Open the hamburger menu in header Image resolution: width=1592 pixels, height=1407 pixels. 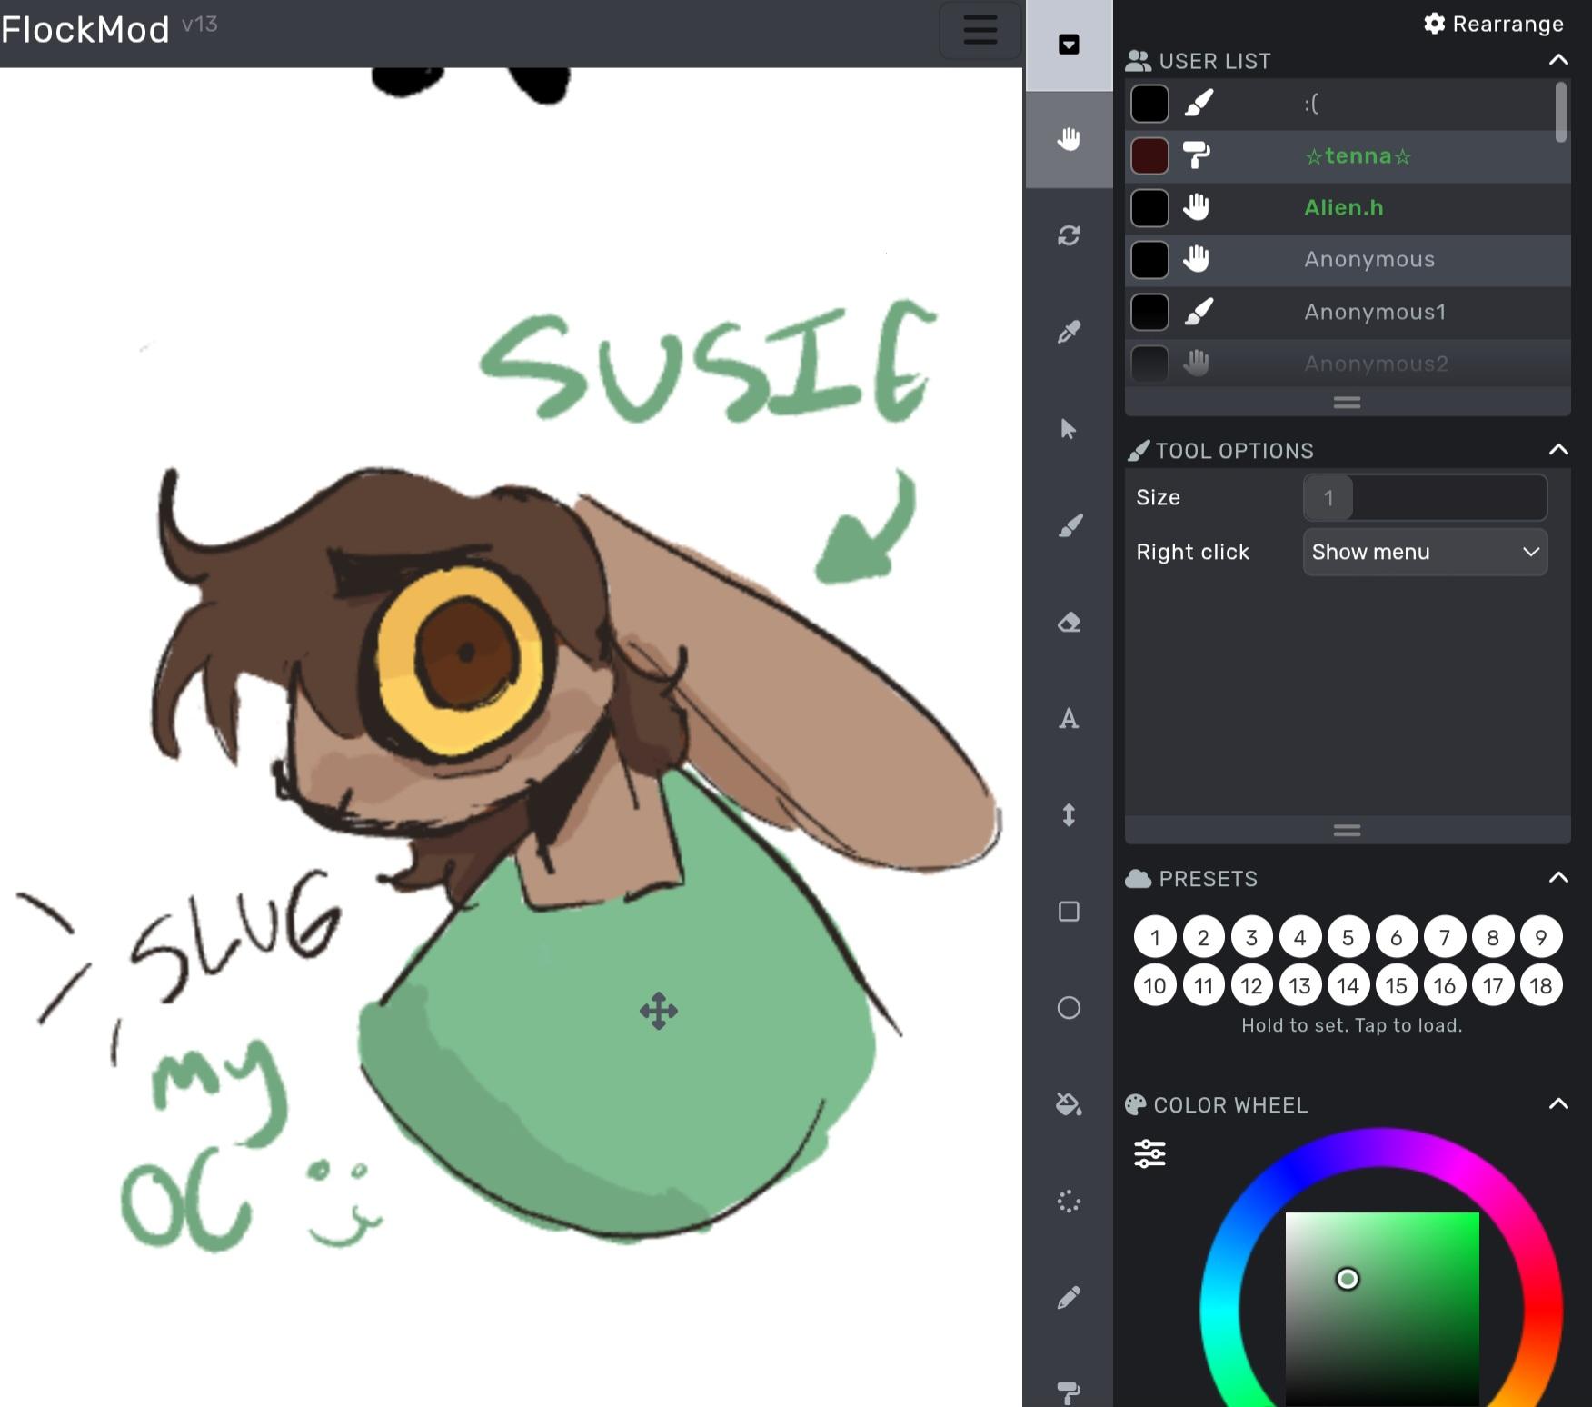click(x=980, y=30)
